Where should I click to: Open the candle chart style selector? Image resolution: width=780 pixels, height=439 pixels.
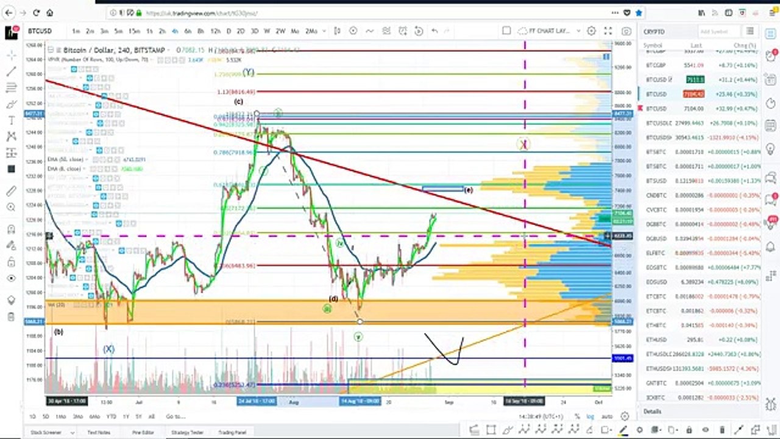(x=337, y=31)
